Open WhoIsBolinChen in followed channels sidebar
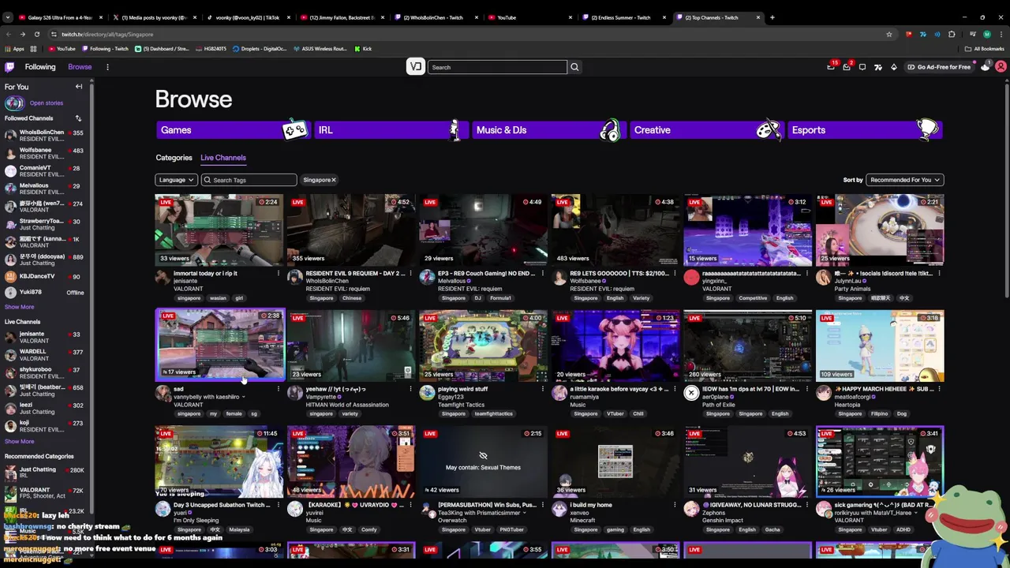Screen dimensions: 1010x568 click(44, 136)
